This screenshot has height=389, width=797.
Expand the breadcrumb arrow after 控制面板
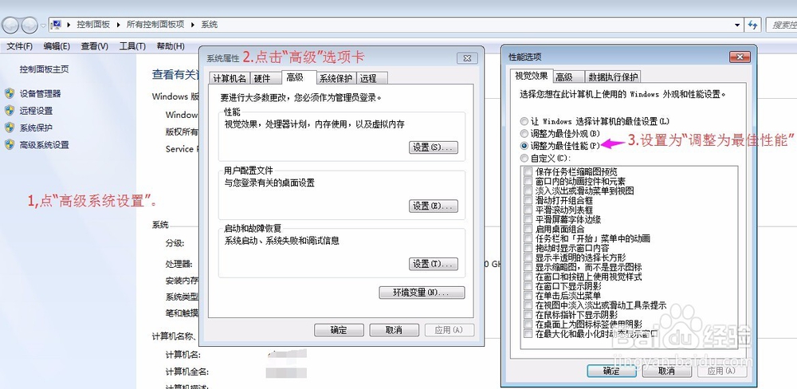click(119, 25)
